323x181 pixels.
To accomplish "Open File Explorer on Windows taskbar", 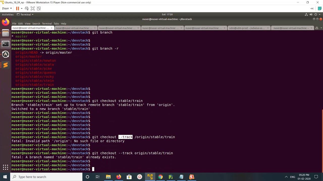I will (x=108, y=177).
